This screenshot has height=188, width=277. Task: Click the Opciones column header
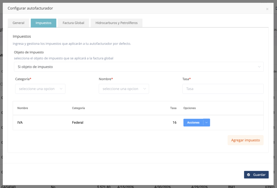190,108
